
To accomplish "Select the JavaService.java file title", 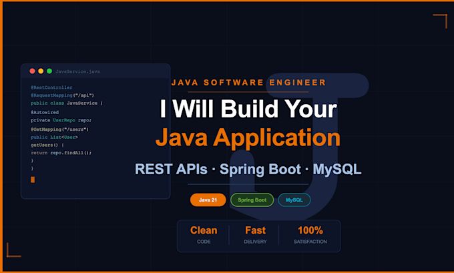I will pos(77,71).
